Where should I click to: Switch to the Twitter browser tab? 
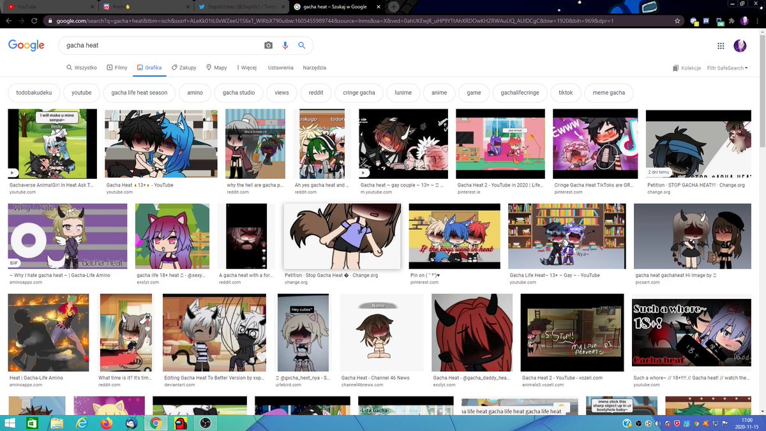243,6
